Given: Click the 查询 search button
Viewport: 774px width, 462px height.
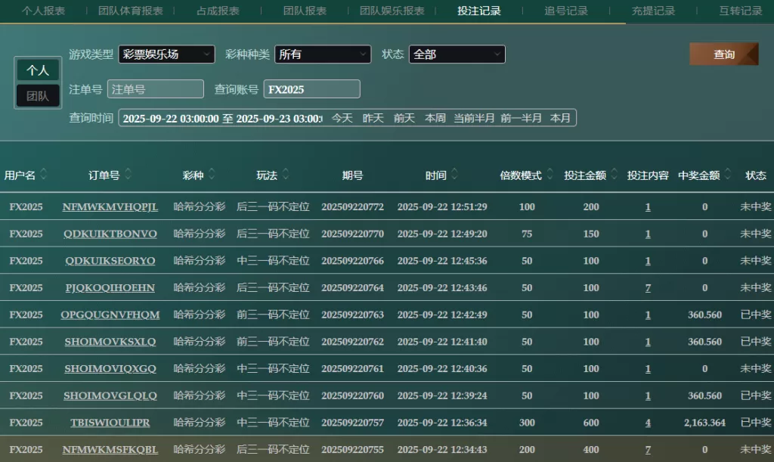Looking at the screenshot, I should 723,54.
